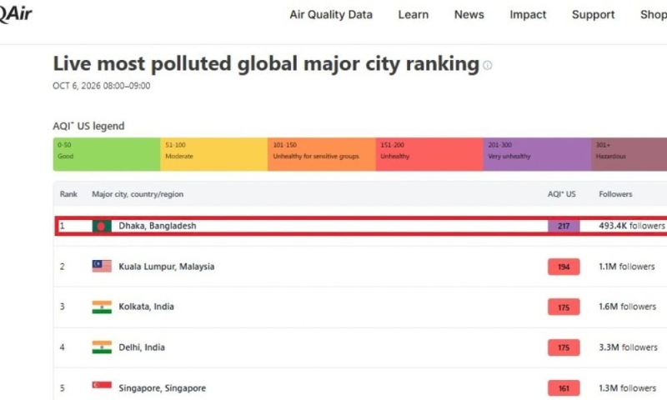This screenshot has width=667, height=400.
Task: Open the Kolkata, India city link
Action: 147,307
